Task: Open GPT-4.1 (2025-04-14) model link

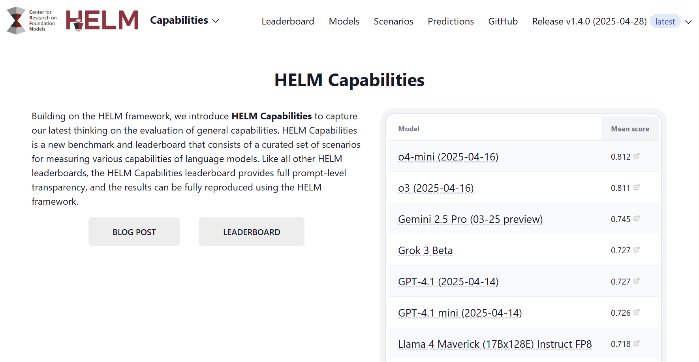Action: 448,282
